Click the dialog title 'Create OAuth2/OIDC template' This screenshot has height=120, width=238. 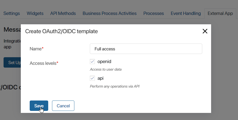pyautogui.click(x=61, y=31)
